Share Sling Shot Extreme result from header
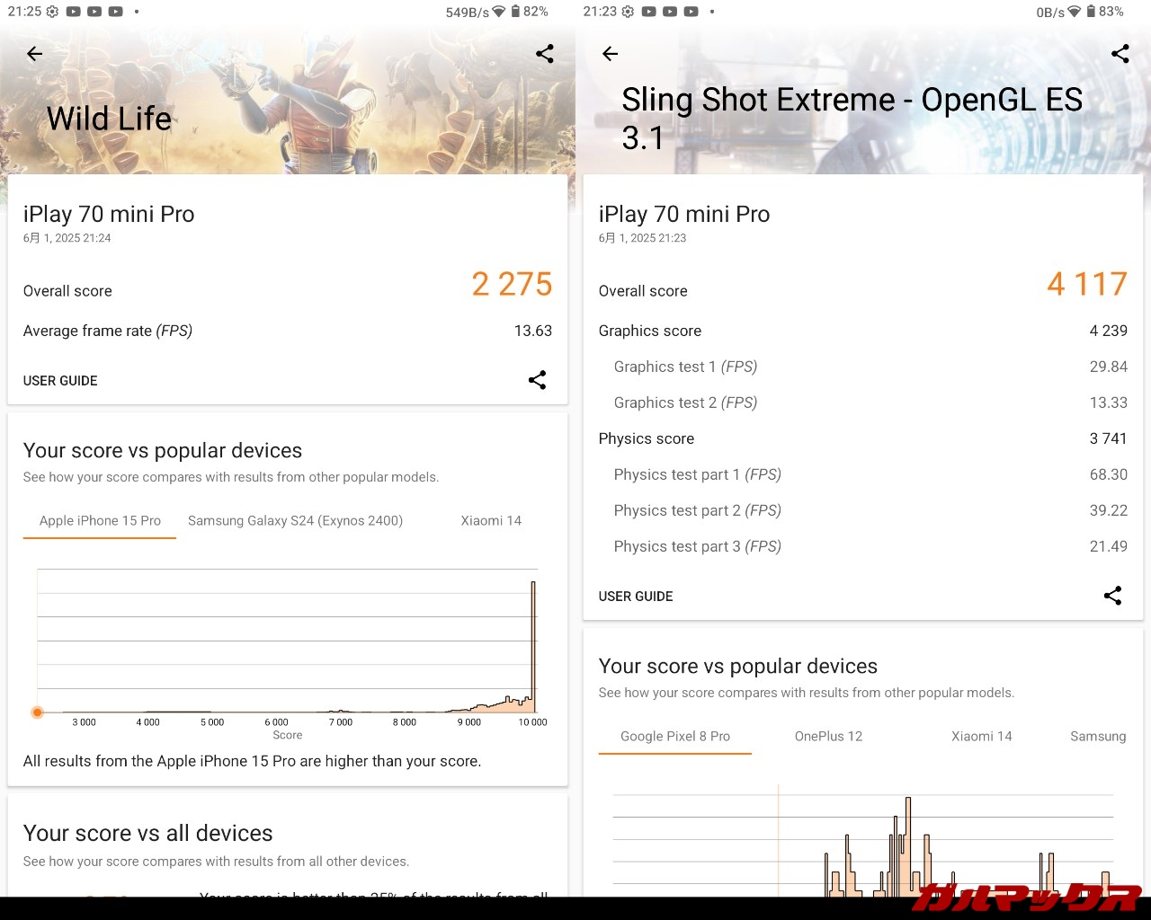 tap(1120, 54)
